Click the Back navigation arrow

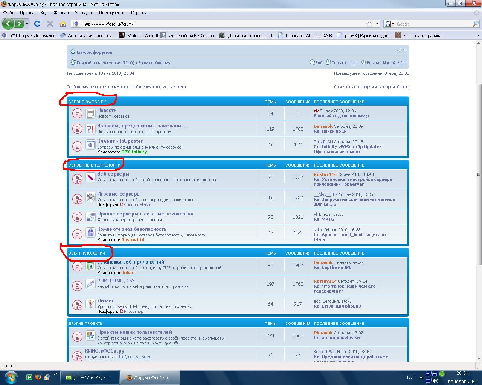tap(8, 24)
